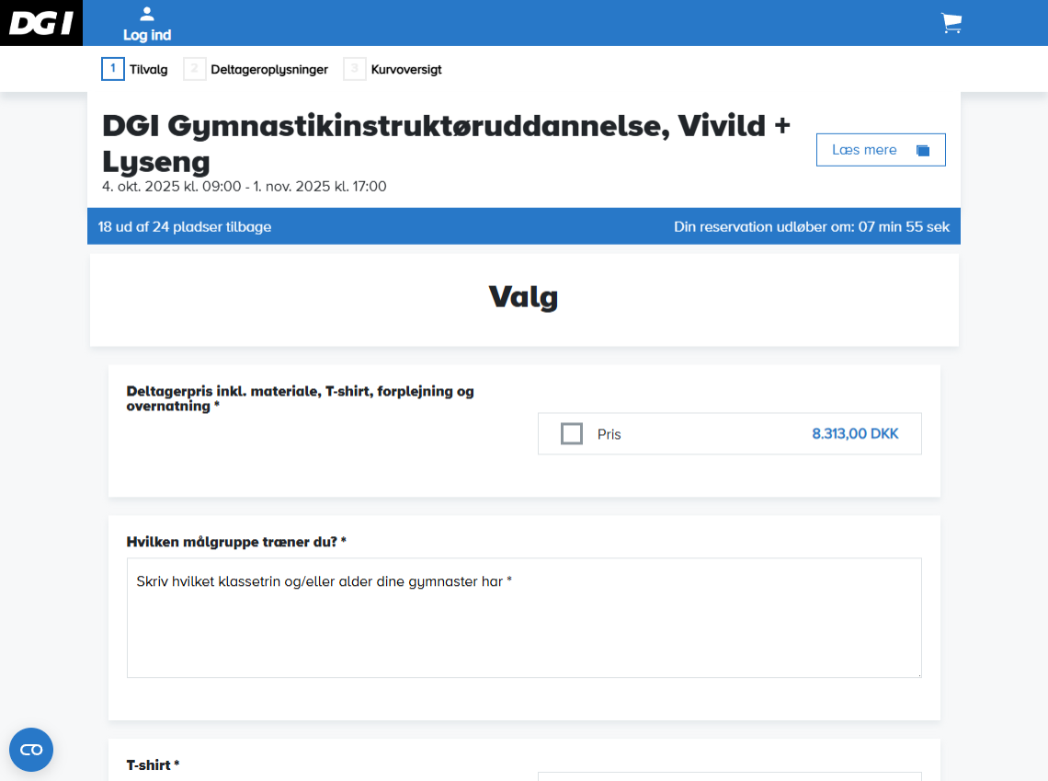The width and height of the screenshot is (1048, 781).
Task: Open the shopping cart
Action: click(951, 23)
